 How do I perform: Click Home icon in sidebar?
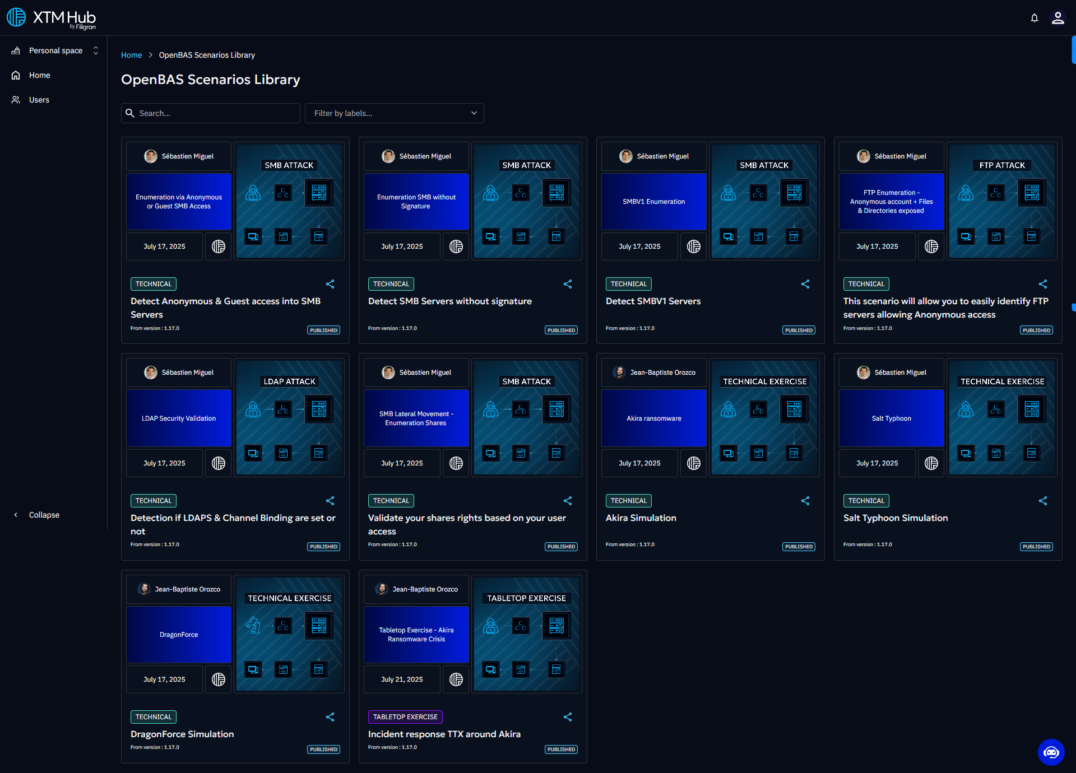click(x=16, y=75)
